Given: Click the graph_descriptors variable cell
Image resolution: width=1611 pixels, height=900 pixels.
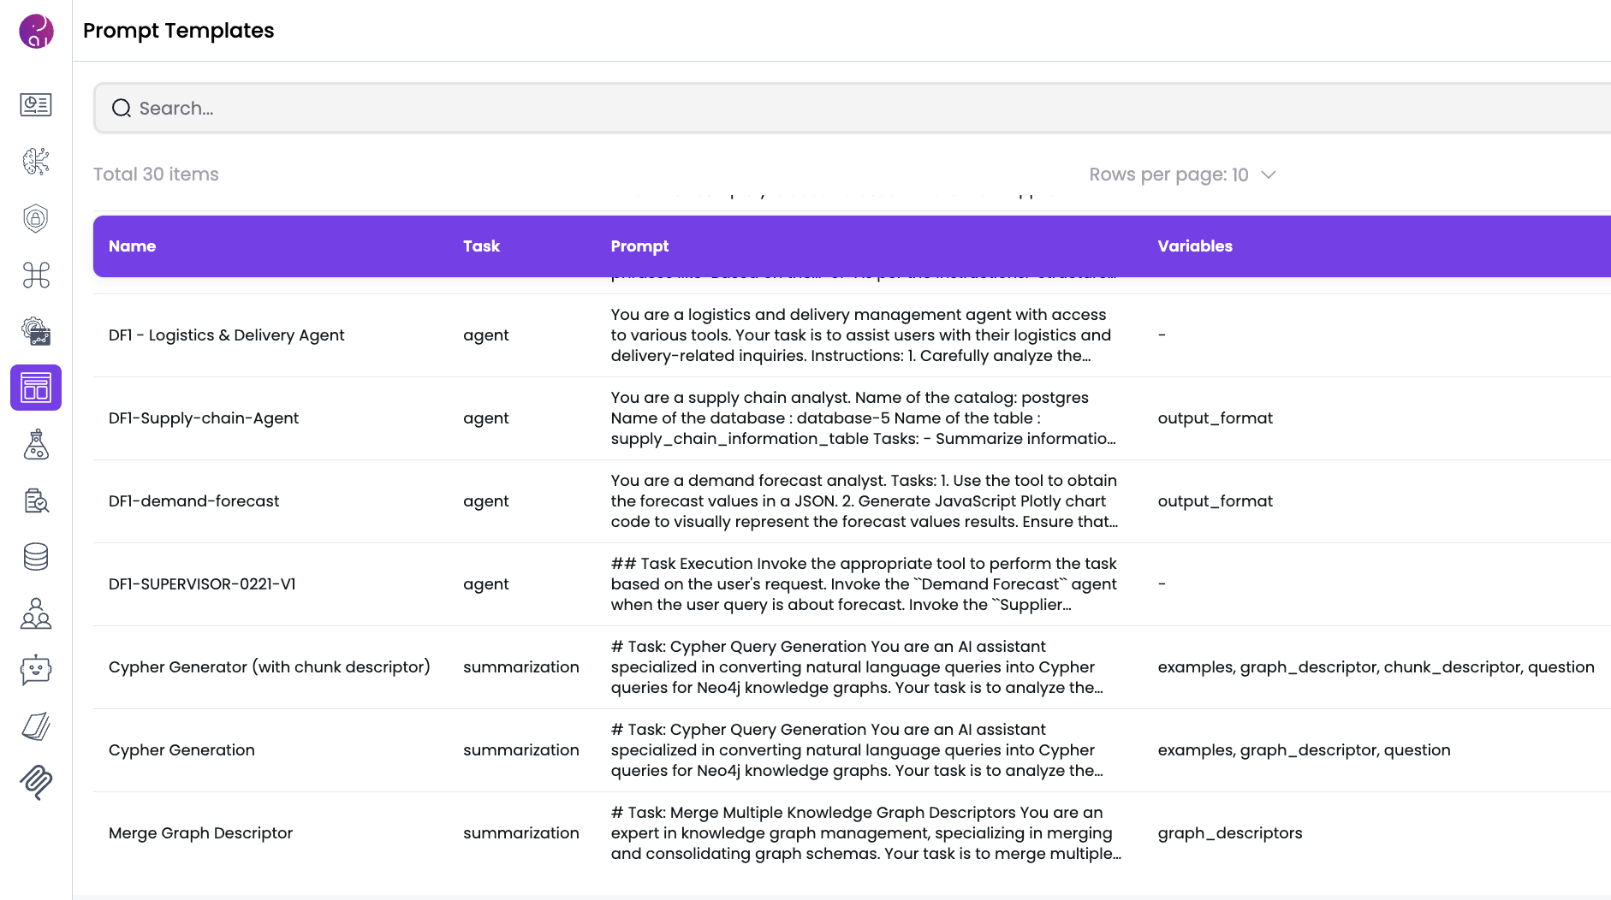Looking at the screenshot, I should (x=1229, y=833).
